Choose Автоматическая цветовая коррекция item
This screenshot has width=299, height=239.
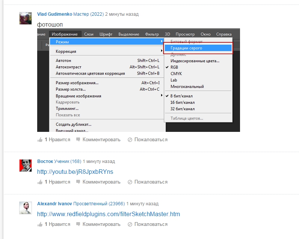(107, 73)
